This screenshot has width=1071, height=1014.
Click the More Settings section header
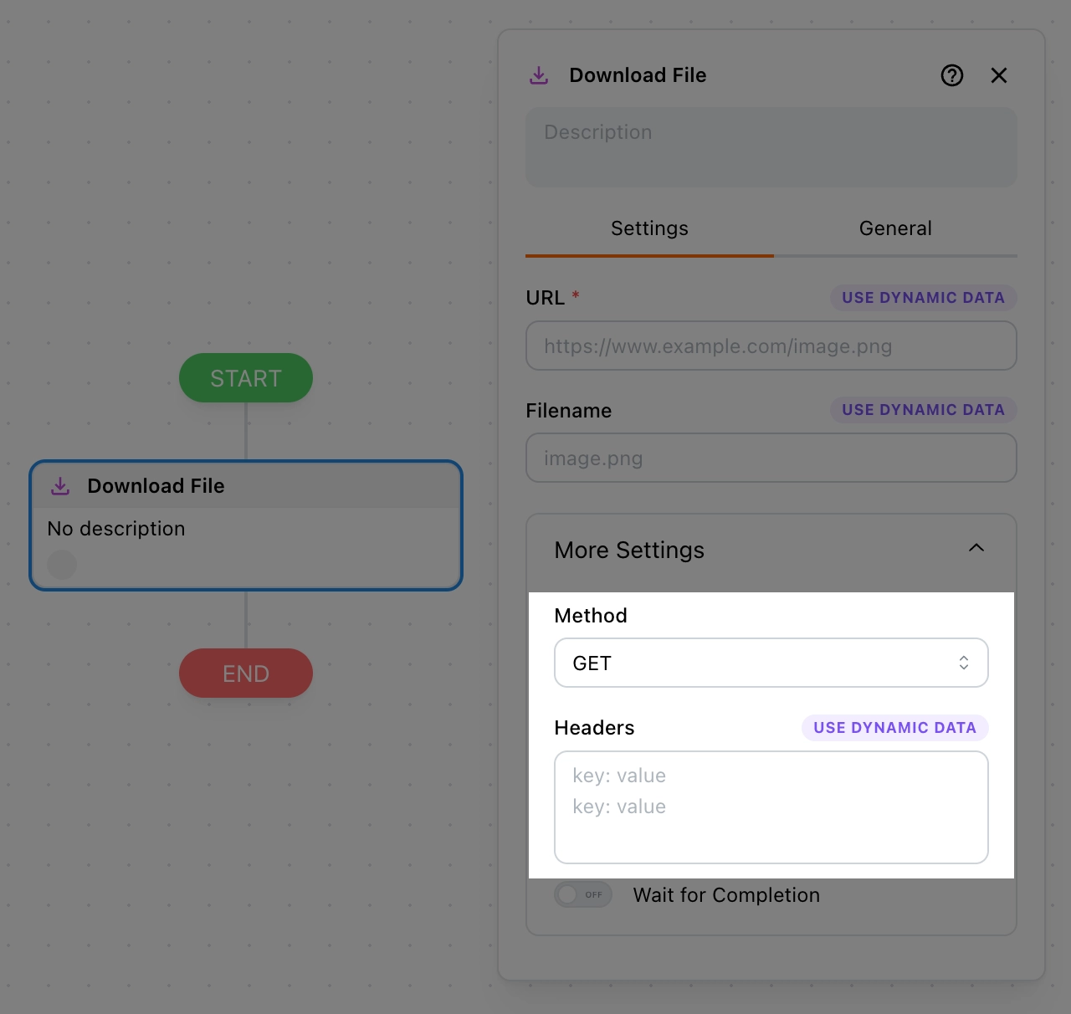[629, 551]
